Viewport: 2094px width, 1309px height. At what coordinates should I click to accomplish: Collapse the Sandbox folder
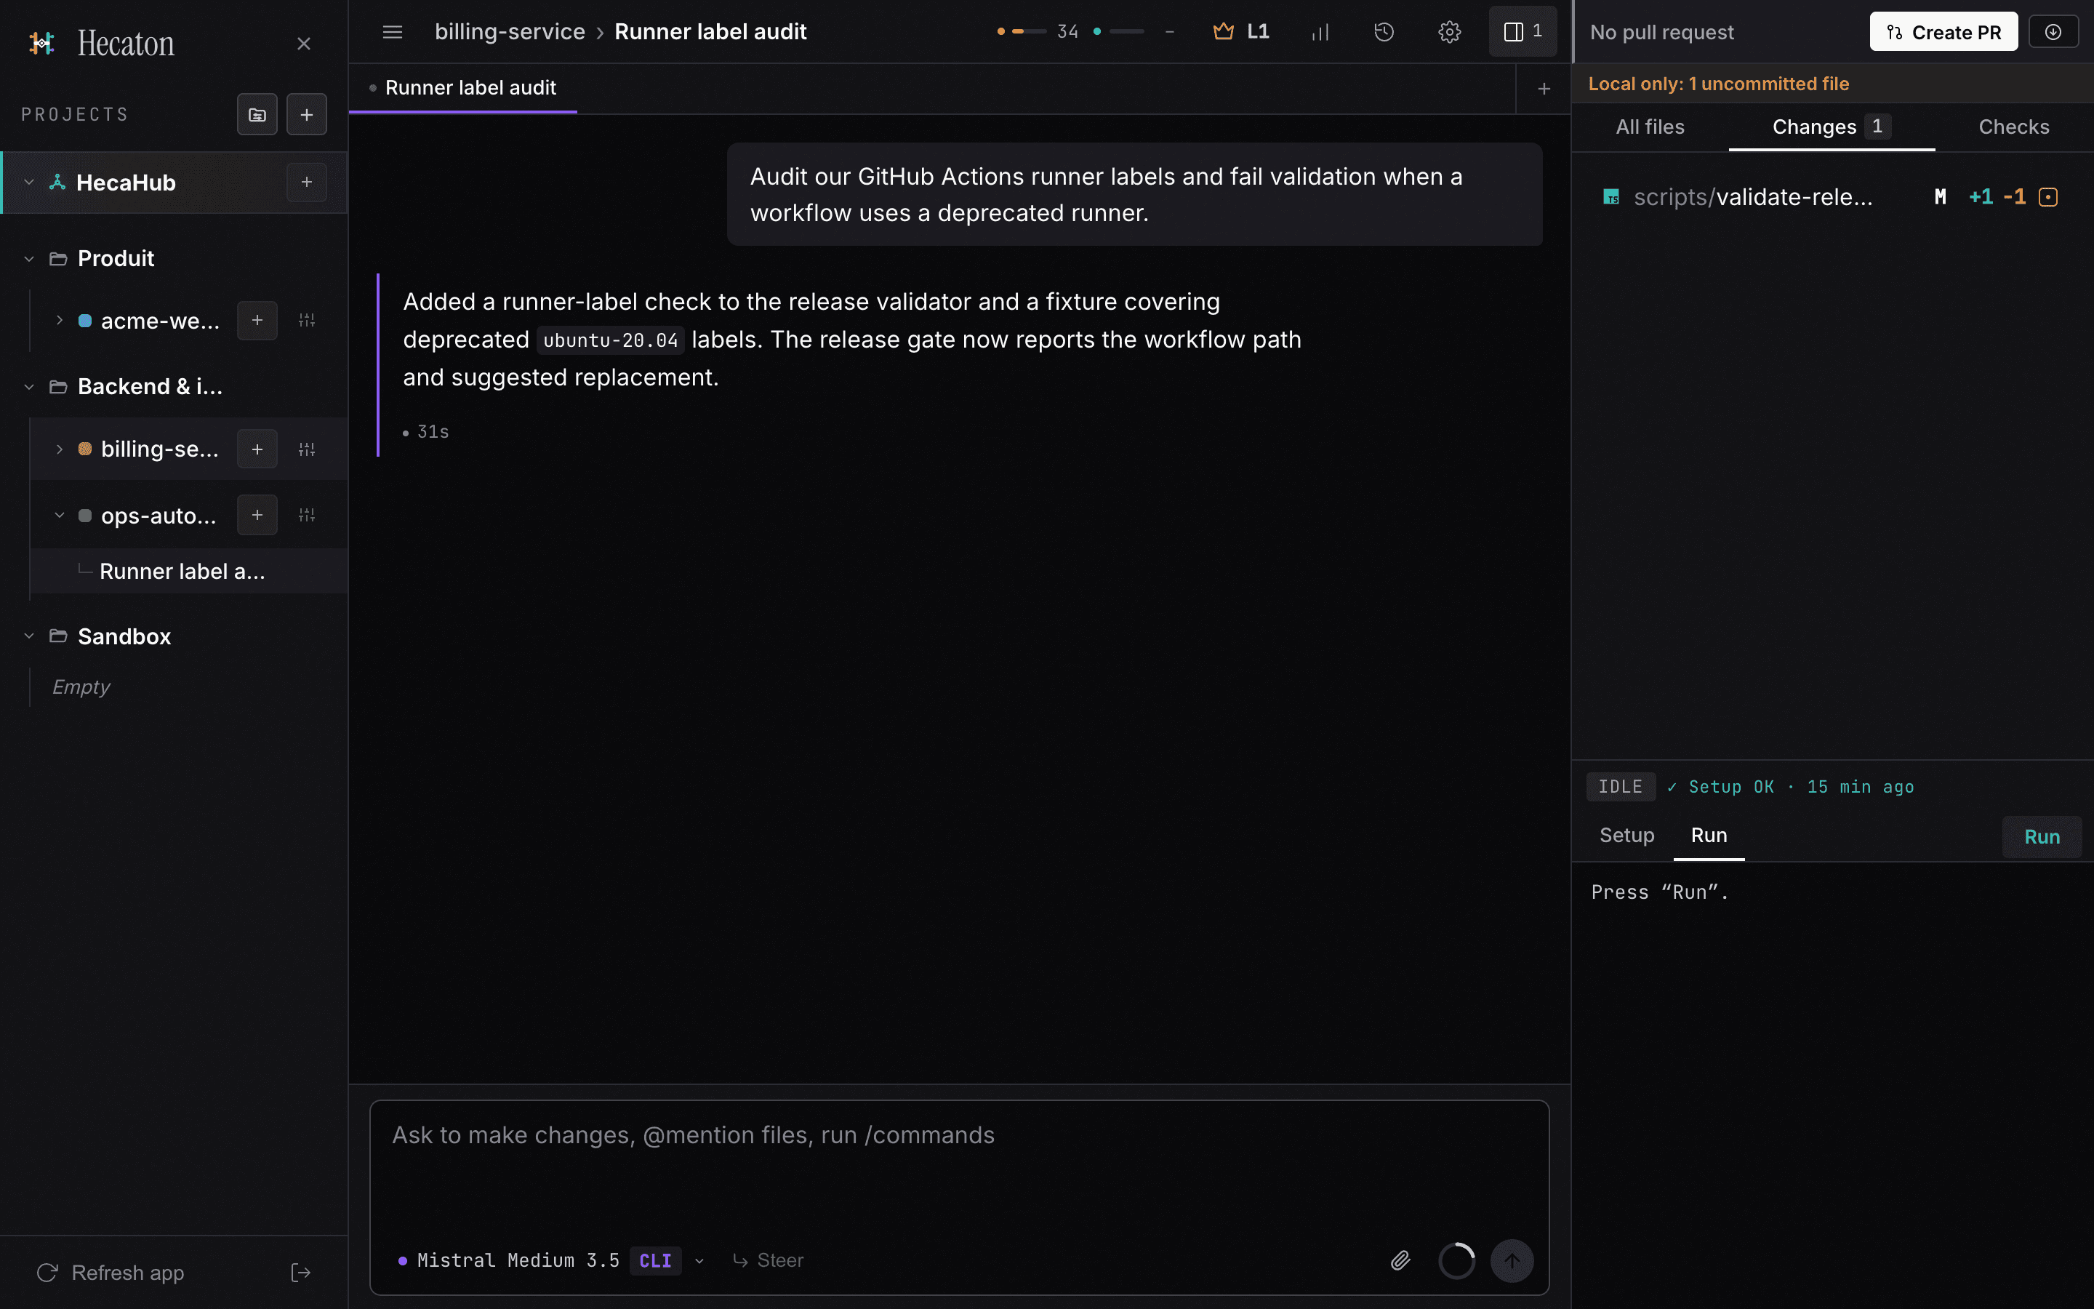29,636
